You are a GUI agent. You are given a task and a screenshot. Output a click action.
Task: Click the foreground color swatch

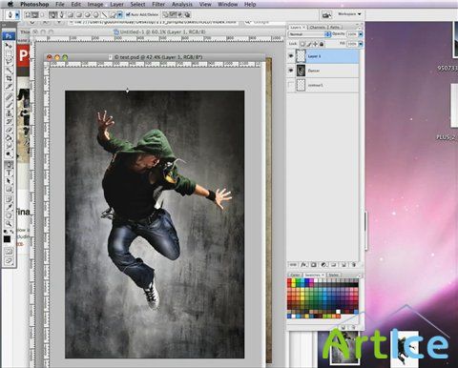7,238
